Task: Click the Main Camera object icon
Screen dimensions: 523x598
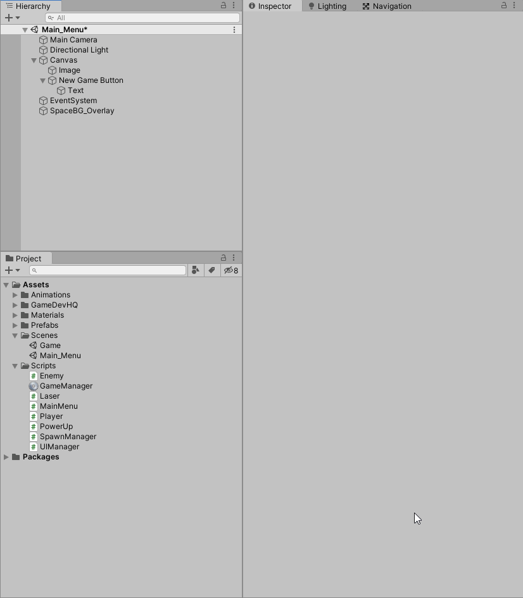Action: (43, 40)
